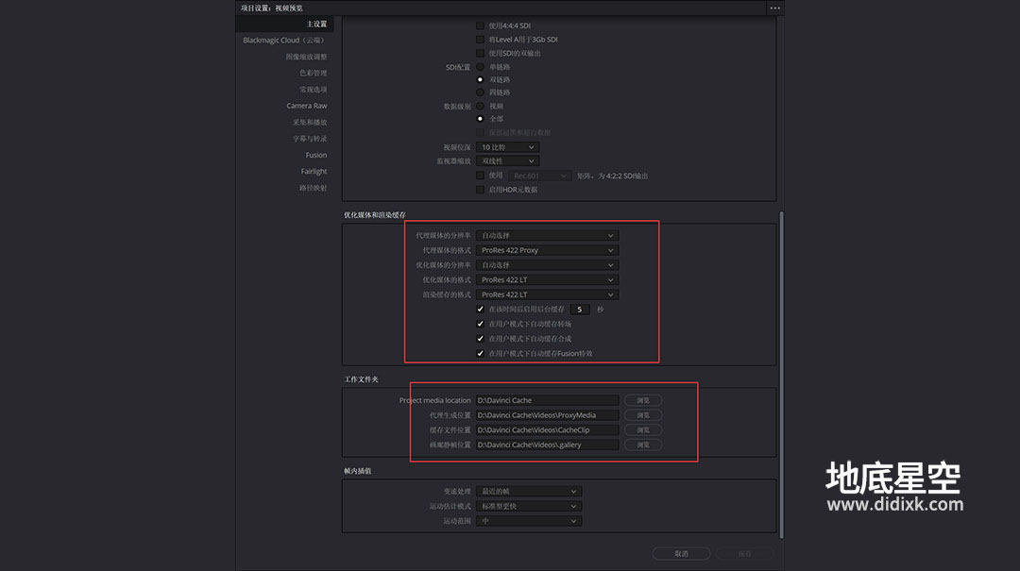Viewport: 1020px width, 571px height.
Task: Browse for Project media location
Action: (643, 400)
